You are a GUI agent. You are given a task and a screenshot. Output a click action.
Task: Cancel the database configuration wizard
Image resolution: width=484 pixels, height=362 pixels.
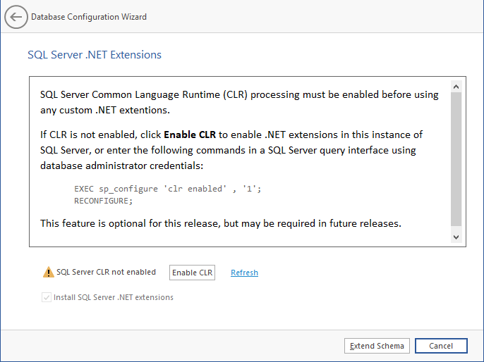(x=441, y=346)
